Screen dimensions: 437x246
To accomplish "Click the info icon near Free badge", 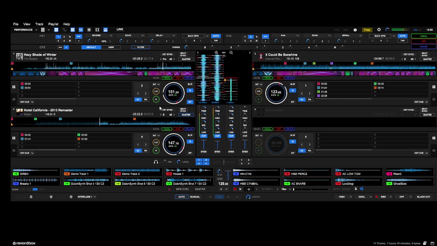I will pos(355,30).
